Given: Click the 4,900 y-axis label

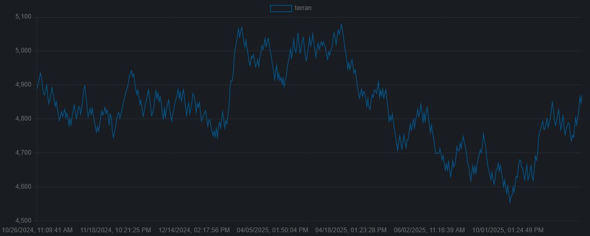Looking at the screenshot, I should (x=23, y=85).
